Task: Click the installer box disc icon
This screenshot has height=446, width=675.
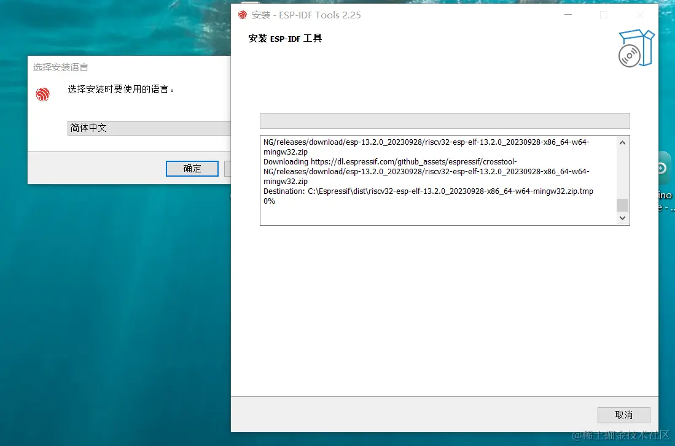Action: click(636, 48)
